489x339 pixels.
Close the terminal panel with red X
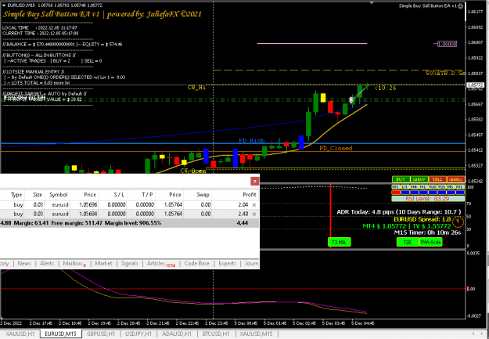click(255, 181)
